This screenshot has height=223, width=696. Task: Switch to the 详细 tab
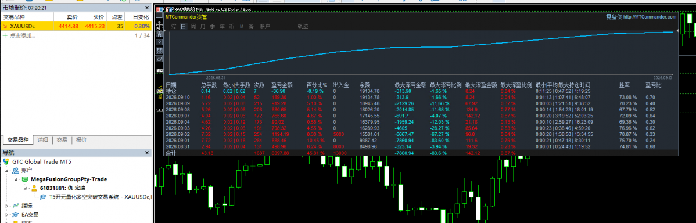(42, 139)
